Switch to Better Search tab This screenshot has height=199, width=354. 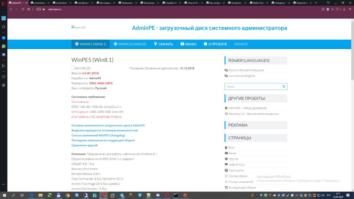point(258,3)
